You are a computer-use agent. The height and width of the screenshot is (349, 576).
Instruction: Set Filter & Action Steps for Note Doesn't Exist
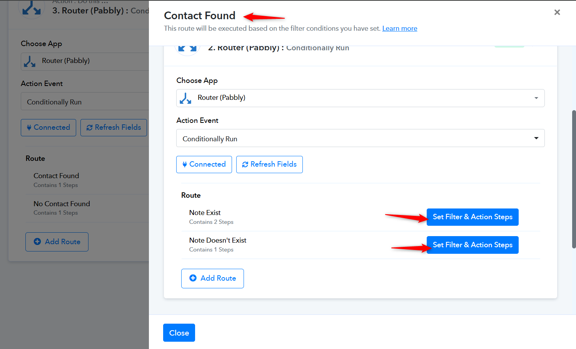[472, 245]
